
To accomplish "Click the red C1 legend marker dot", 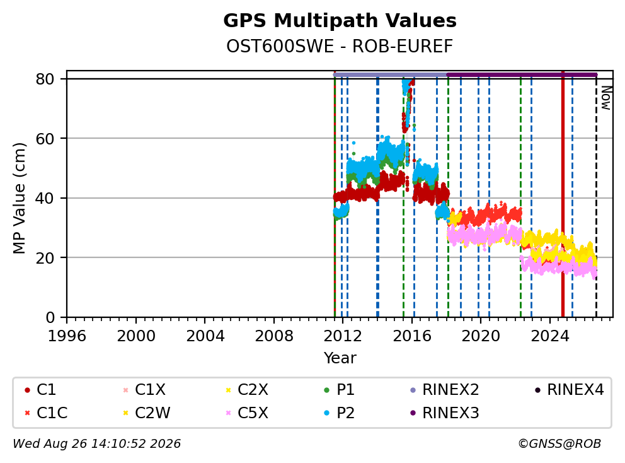I will pyautogui.click(x=27, y=390).
